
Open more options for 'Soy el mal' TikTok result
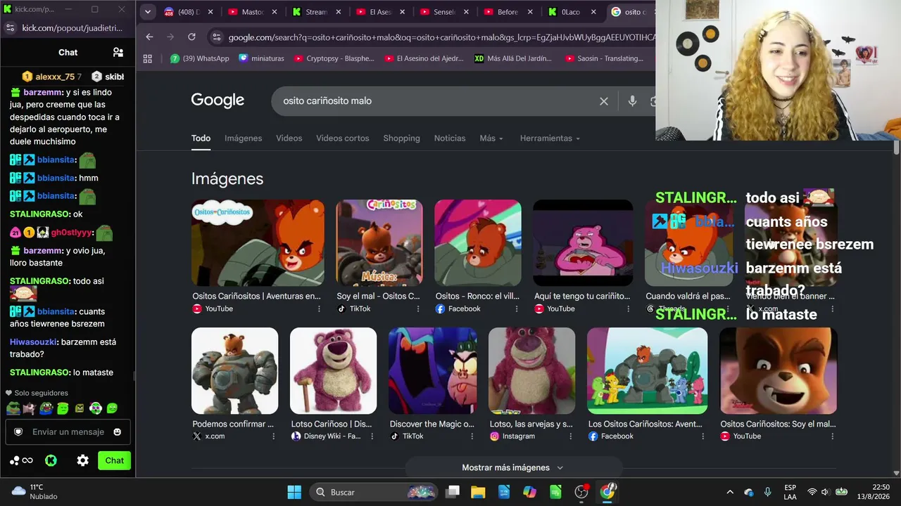pos(417,309)
